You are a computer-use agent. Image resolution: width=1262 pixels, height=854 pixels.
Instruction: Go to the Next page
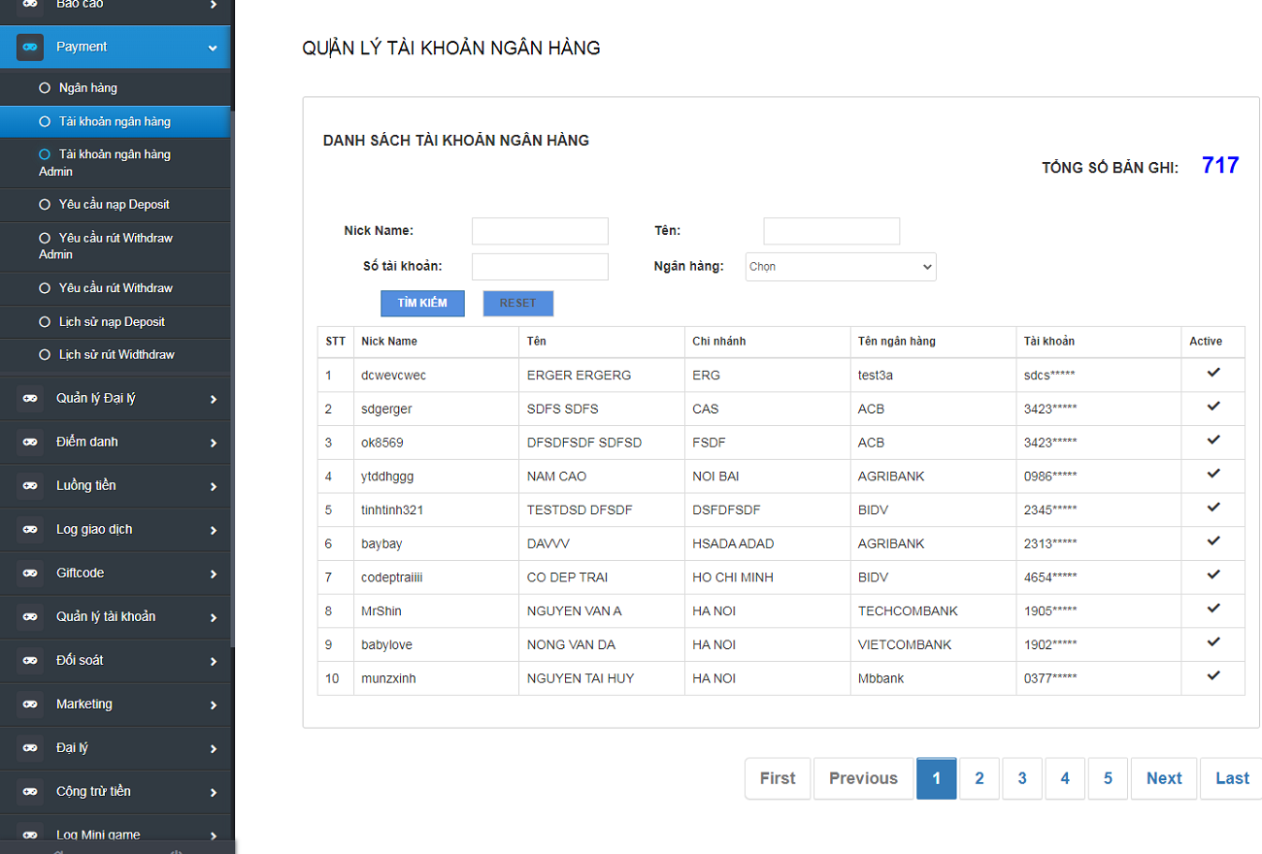click(1163, 778)
